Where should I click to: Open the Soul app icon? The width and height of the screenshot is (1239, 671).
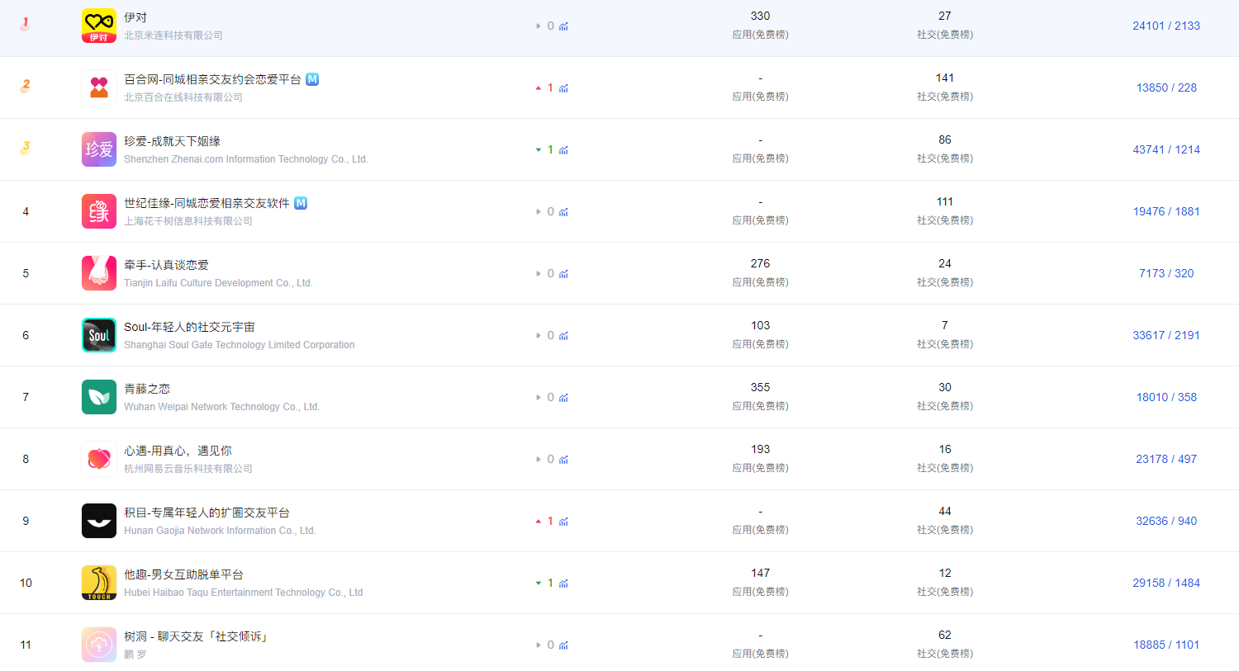point(98,335)
